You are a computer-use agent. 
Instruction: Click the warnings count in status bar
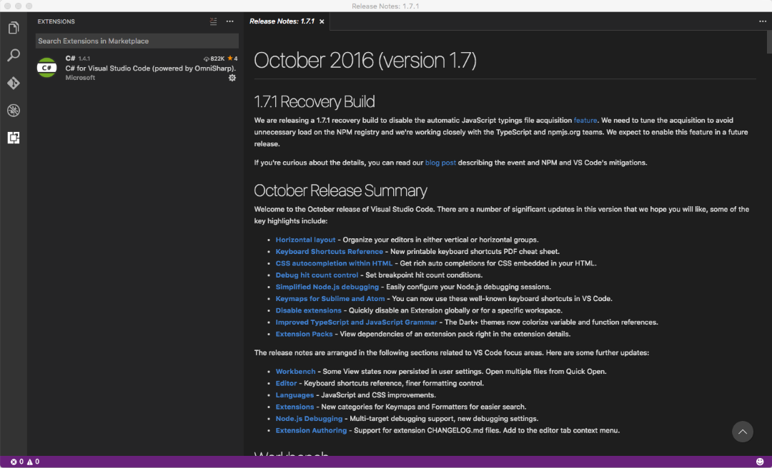[33, 462]
